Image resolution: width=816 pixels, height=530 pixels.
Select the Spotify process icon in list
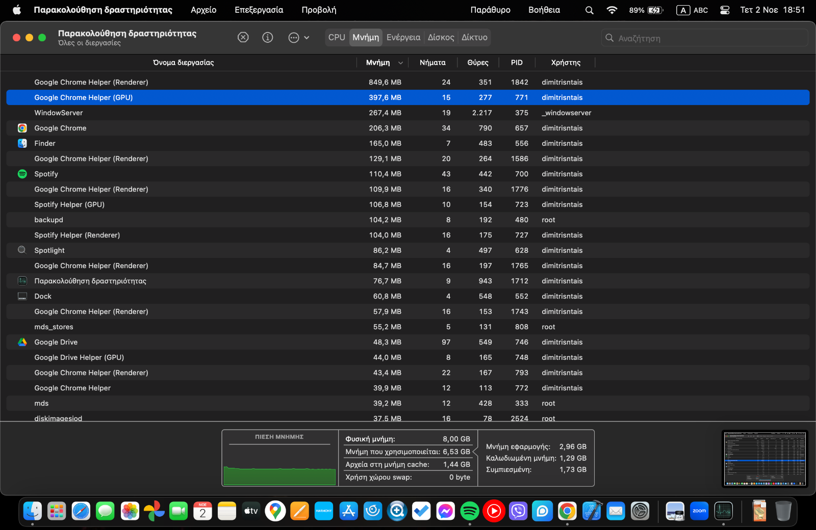point(22,174)
